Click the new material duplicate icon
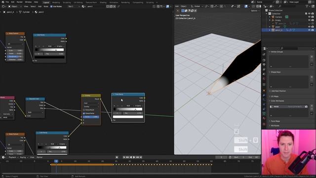Image resolution: width=316 pixels, height=178 pixels. tap(111, 6)
